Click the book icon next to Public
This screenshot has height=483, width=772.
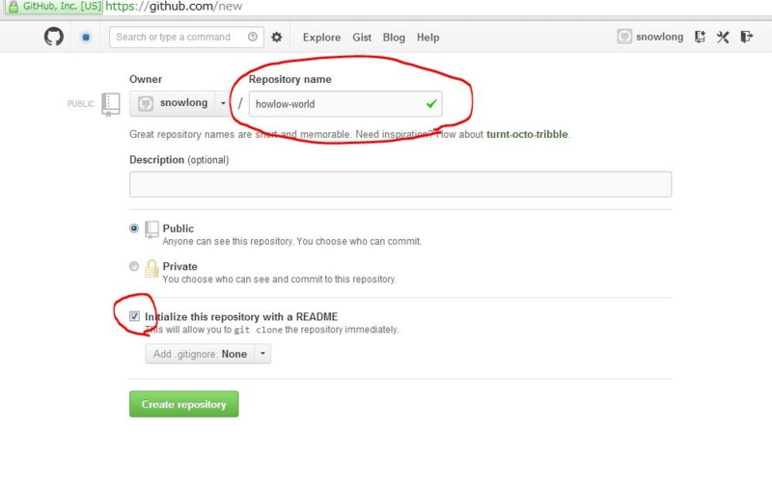tap(152, 229)
